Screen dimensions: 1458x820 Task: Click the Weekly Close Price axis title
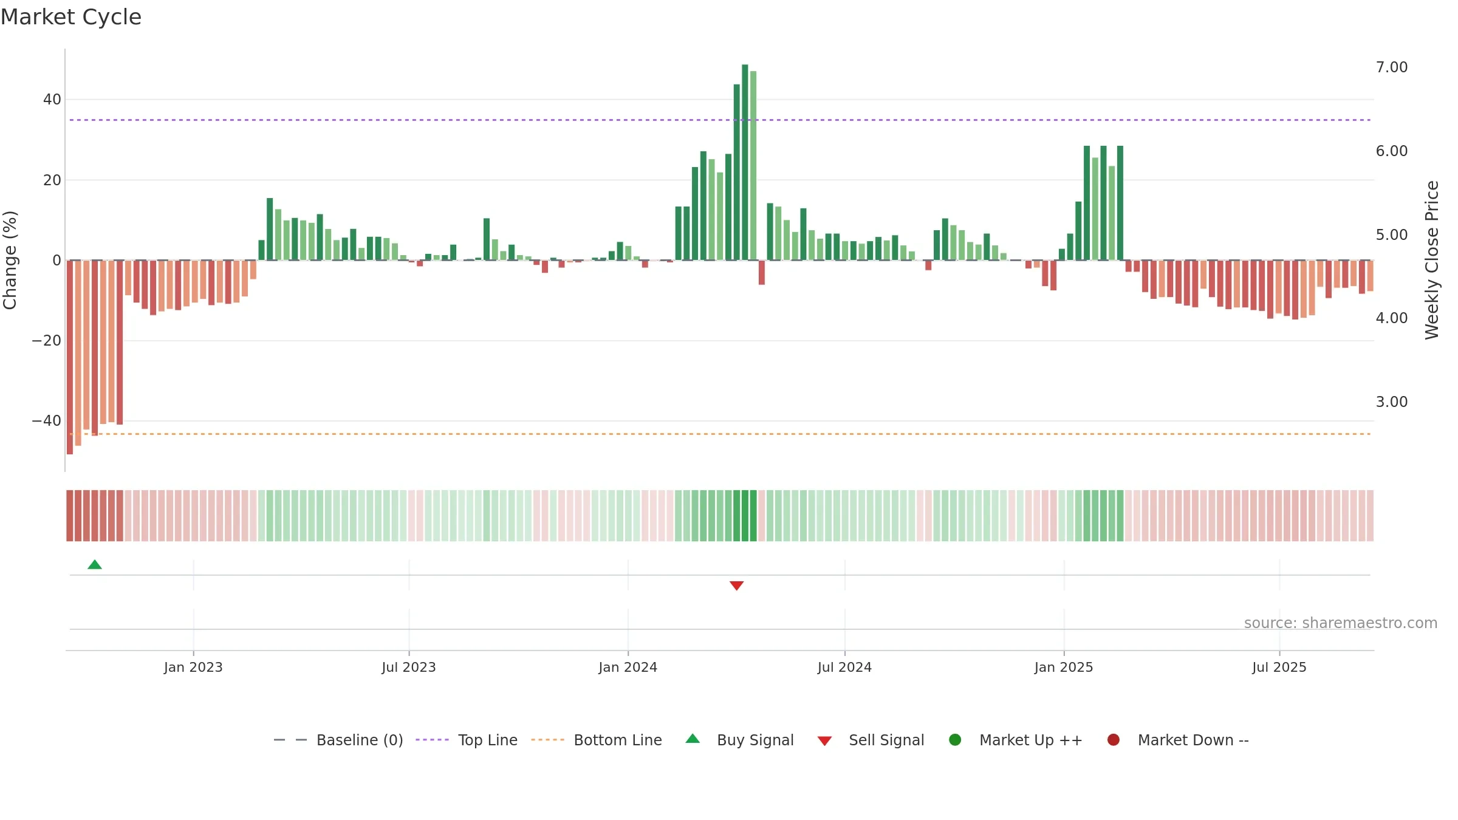pos(1432,260)
